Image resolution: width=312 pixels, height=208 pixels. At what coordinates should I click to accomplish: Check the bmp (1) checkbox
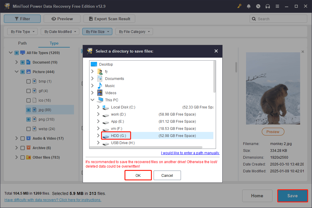coord(29,81)
